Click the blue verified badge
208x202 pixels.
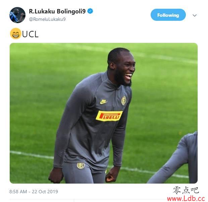[90, 11]
